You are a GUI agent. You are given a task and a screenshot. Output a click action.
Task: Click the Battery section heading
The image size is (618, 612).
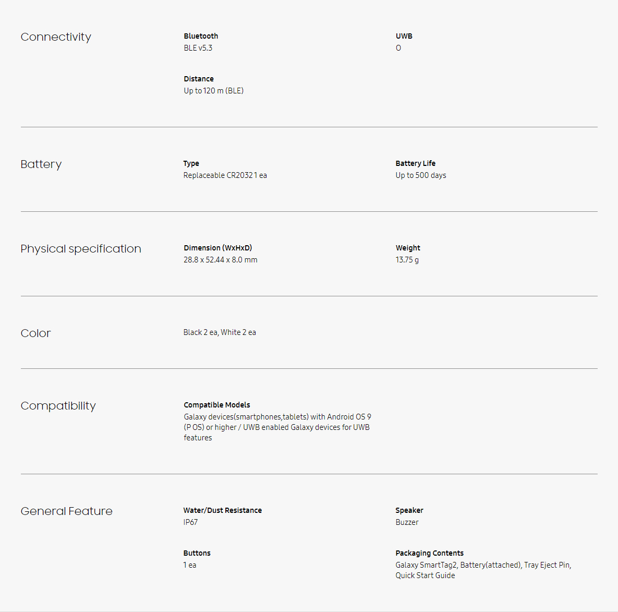coord(41,164)
